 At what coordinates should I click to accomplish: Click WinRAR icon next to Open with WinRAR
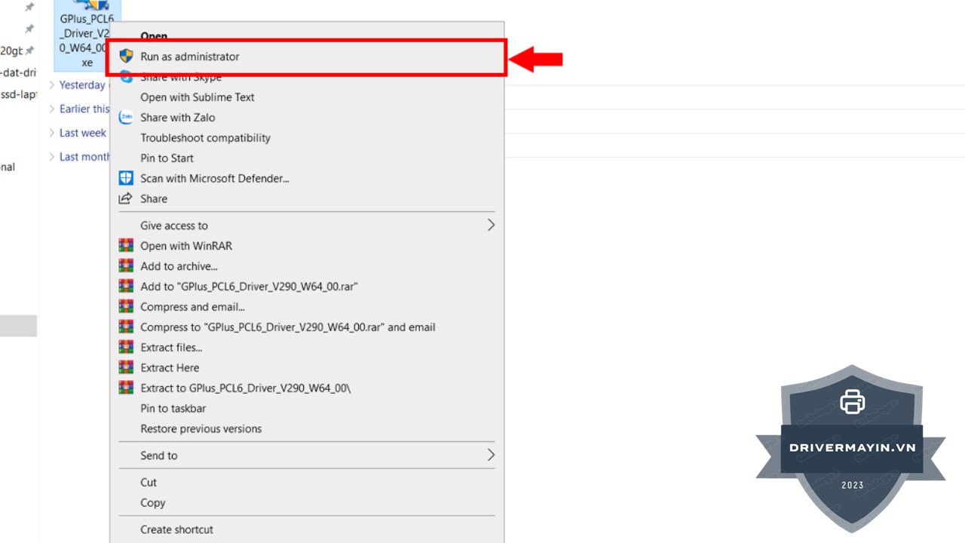click(x=126, y=246)
